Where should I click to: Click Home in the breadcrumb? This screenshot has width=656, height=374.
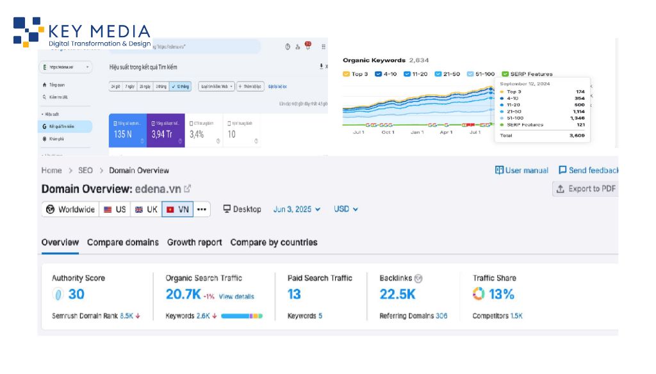tap(51, 170)
